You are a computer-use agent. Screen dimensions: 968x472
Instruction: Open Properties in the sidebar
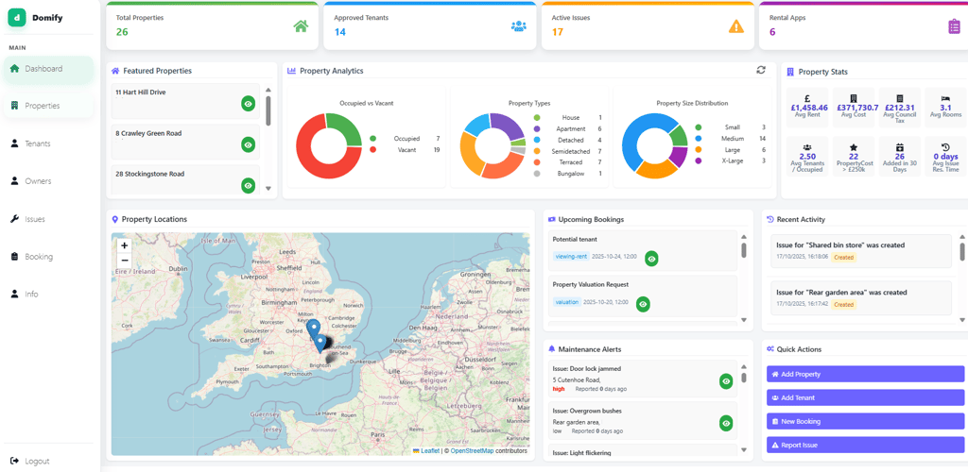tap(49, 106)
